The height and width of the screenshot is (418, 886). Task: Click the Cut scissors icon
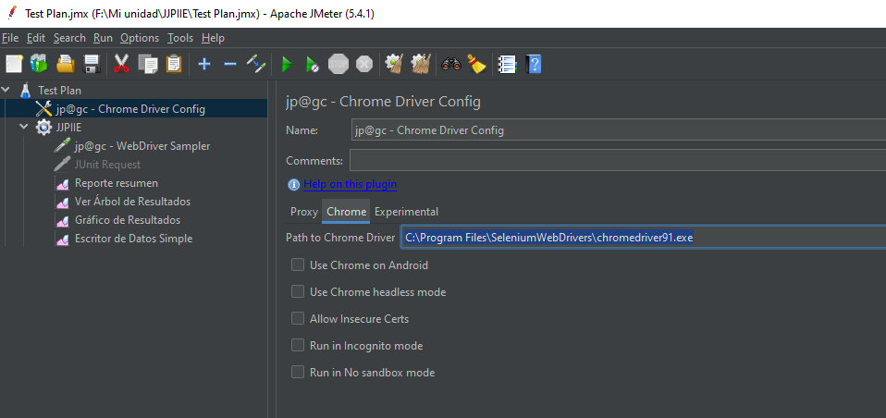pyautogui.click(x=121, y=64)
